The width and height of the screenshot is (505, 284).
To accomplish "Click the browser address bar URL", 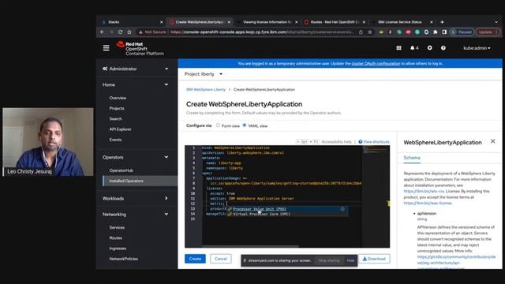I will tap(261, 32).
